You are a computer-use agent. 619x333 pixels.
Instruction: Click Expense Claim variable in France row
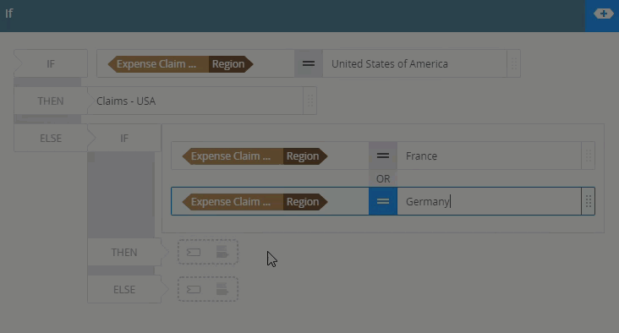(x=233, y=156)
